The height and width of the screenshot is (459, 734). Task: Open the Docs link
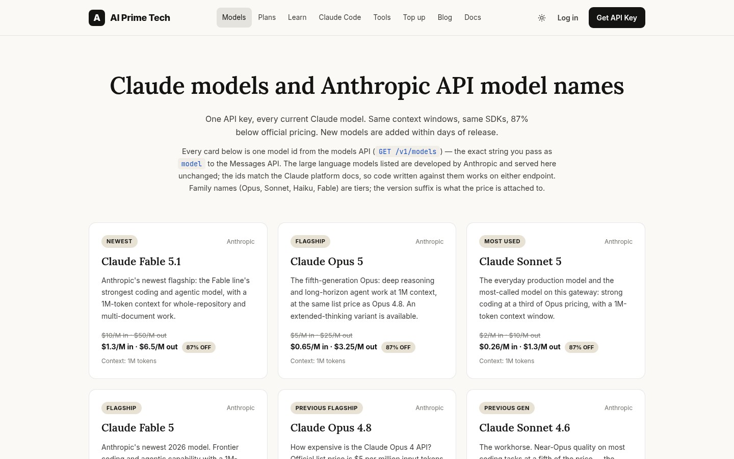click(x=473, y=17)
